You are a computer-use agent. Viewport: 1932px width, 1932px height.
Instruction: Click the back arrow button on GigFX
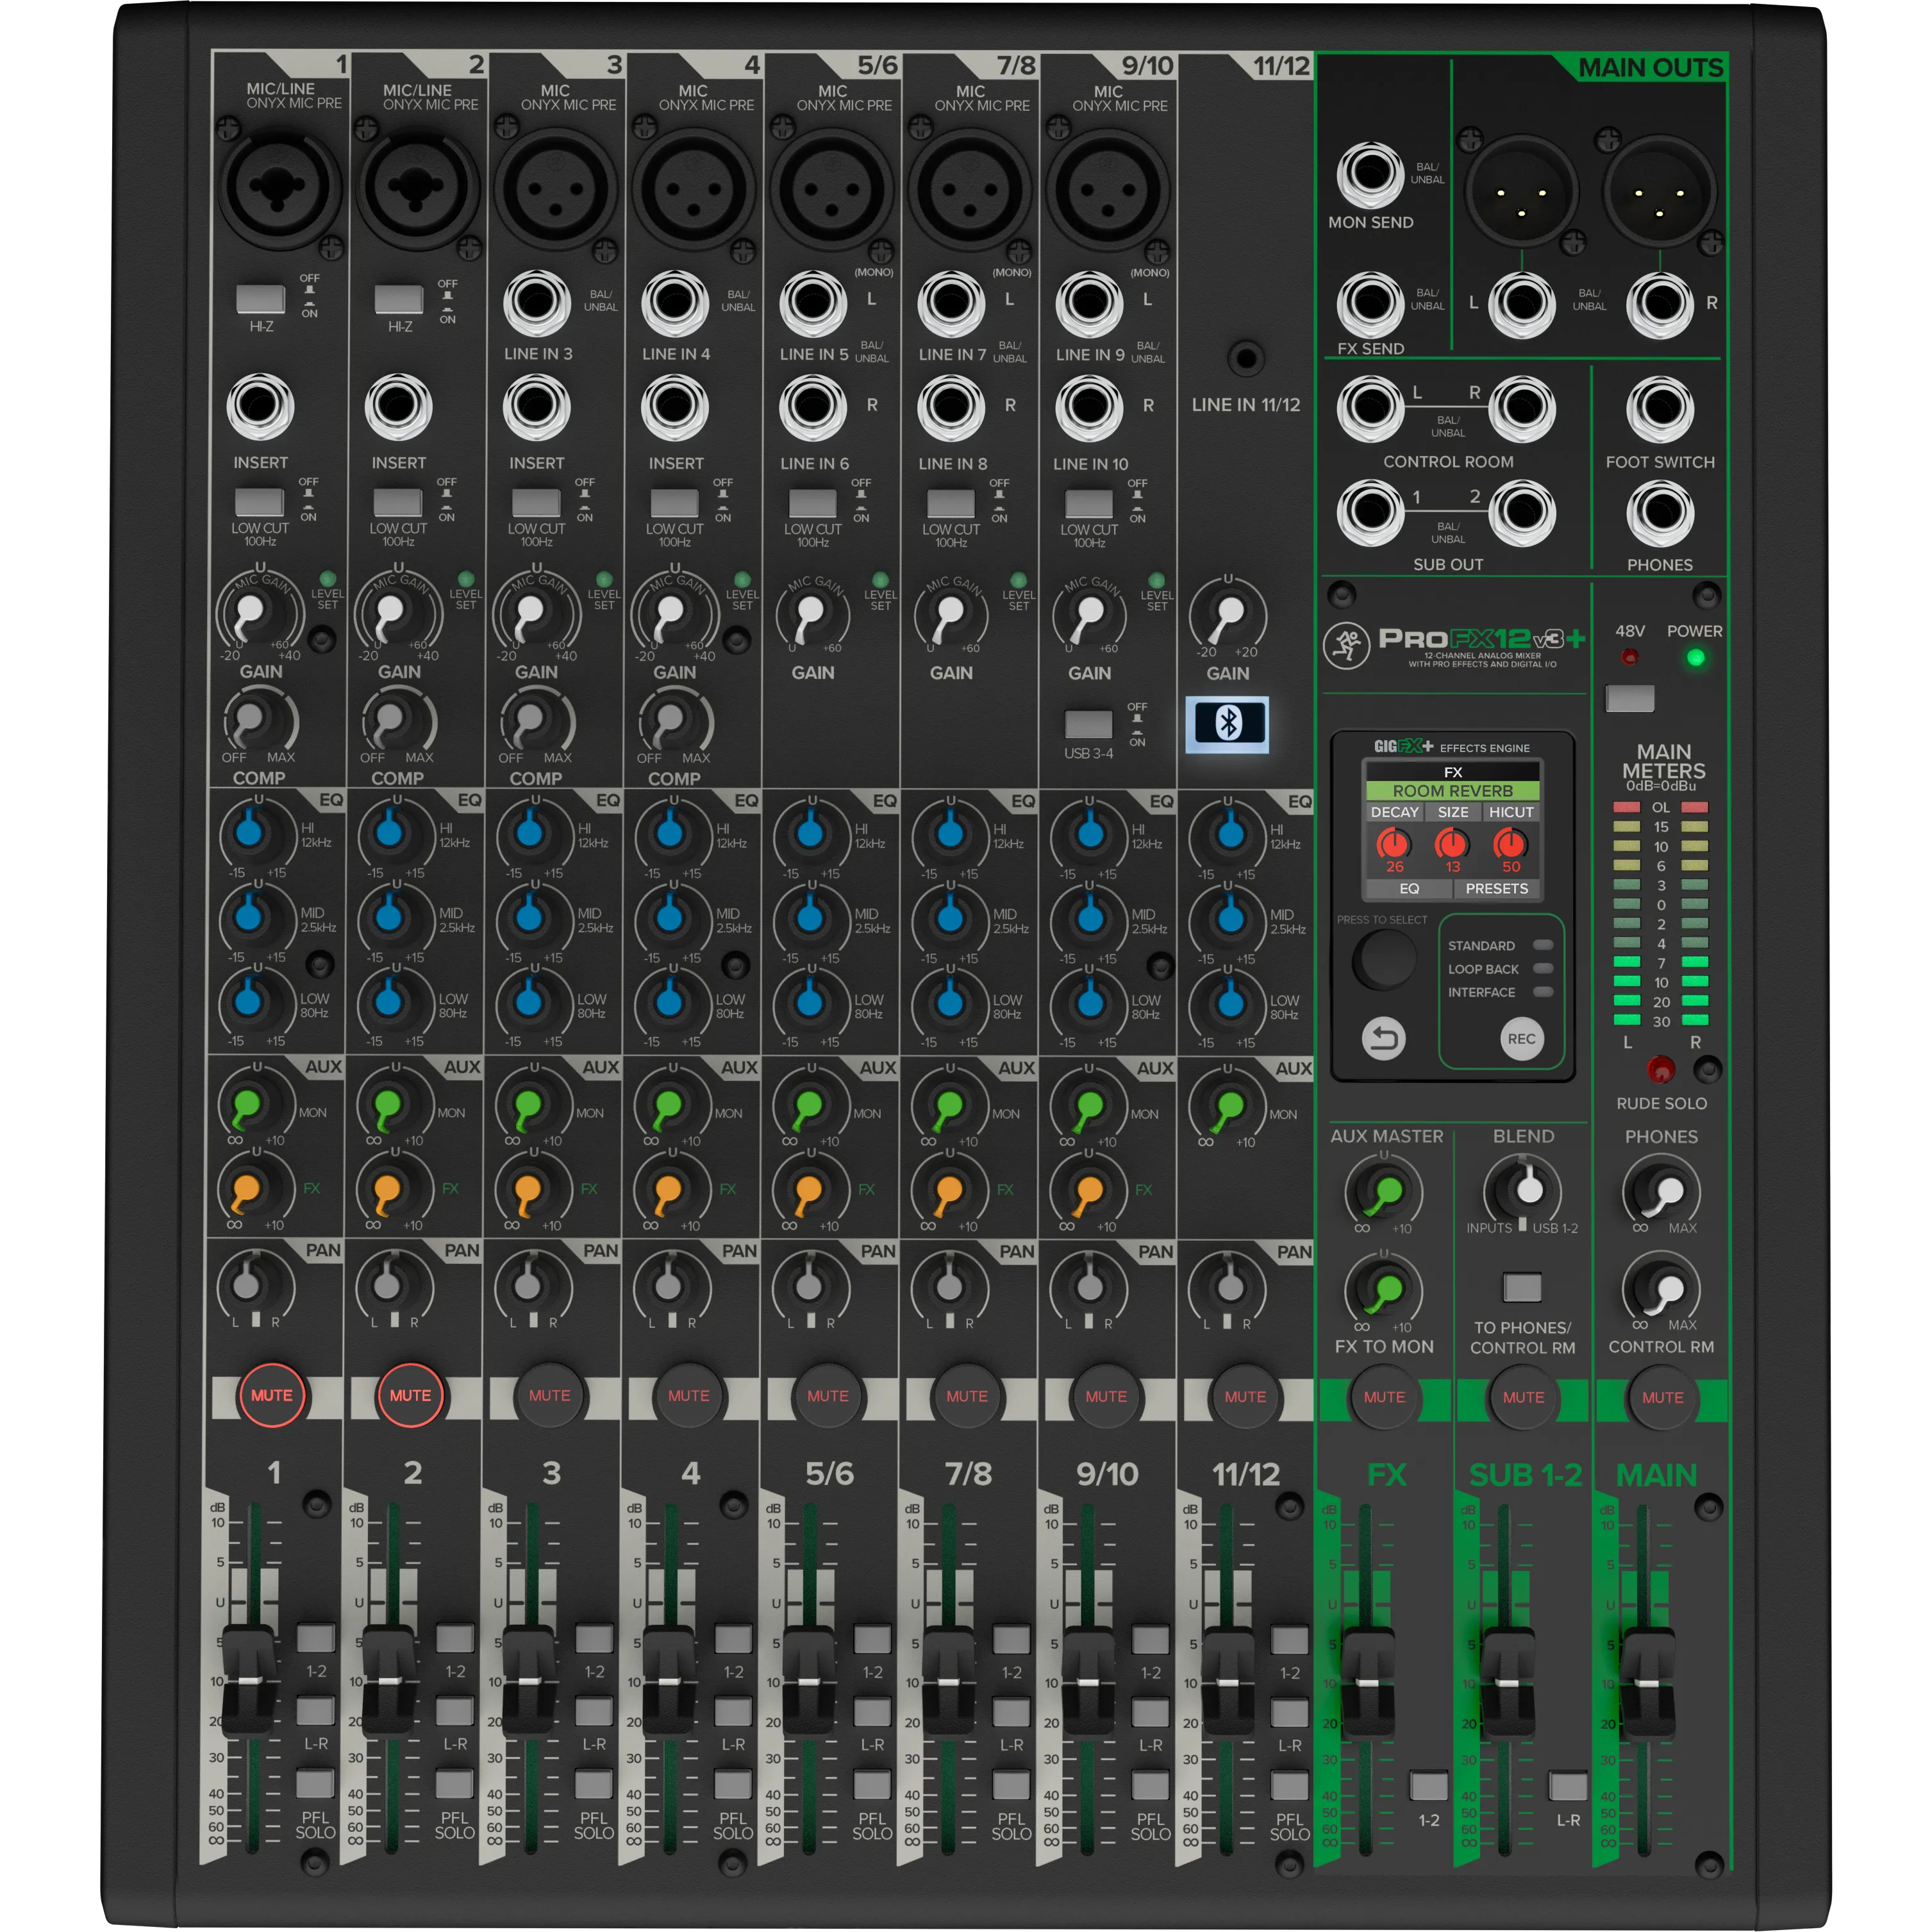coord(1383,1039)
